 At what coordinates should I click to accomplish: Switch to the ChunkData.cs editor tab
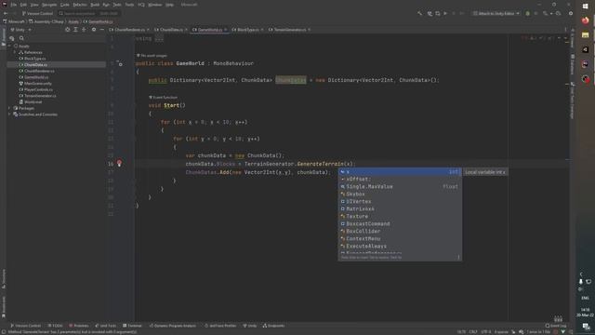point(171,30)
